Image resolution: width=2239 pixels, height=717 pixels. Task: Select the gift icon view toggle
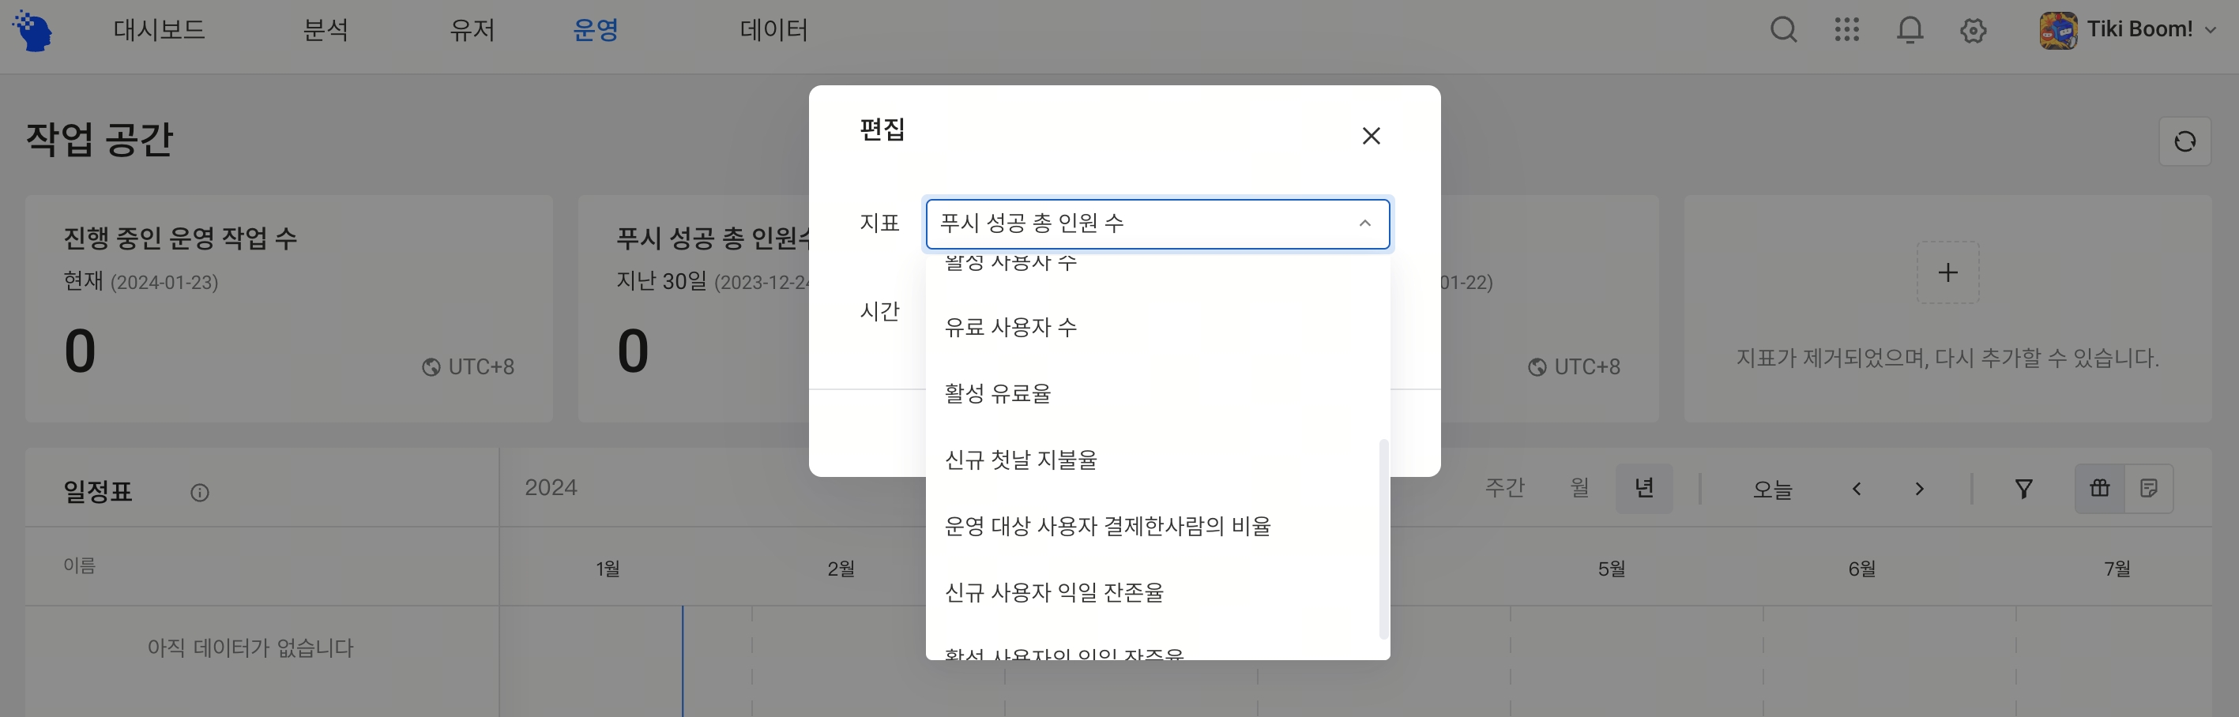pyautogui.click(x=2100, y=489)
